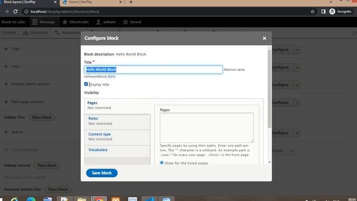The height and width of the screenshot is (201, 357).
Task: Close the Home | DevPhp browser tab
Action: (x=120, y=2)
